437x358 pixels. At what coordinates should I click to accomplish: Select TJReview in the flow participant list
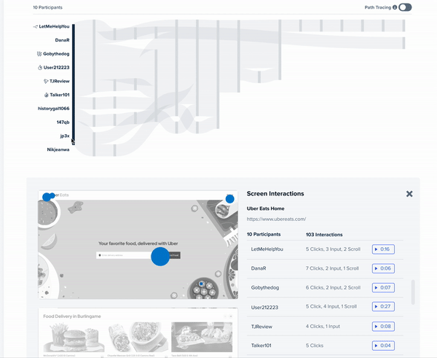[60, 81]
